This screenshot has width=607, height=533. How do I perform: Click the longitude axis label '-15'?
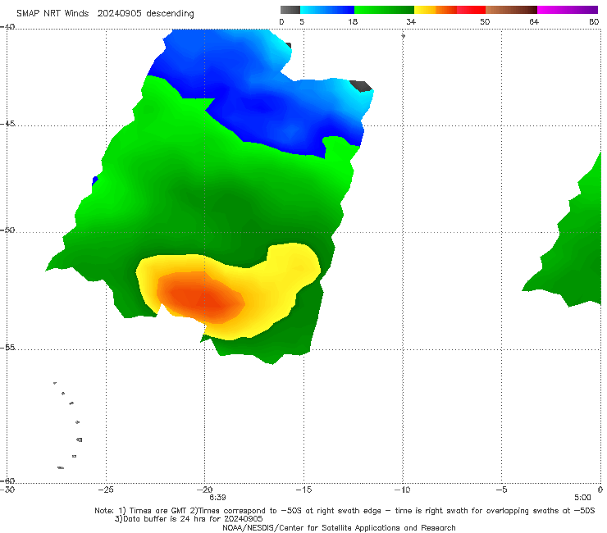pos(303,490)
